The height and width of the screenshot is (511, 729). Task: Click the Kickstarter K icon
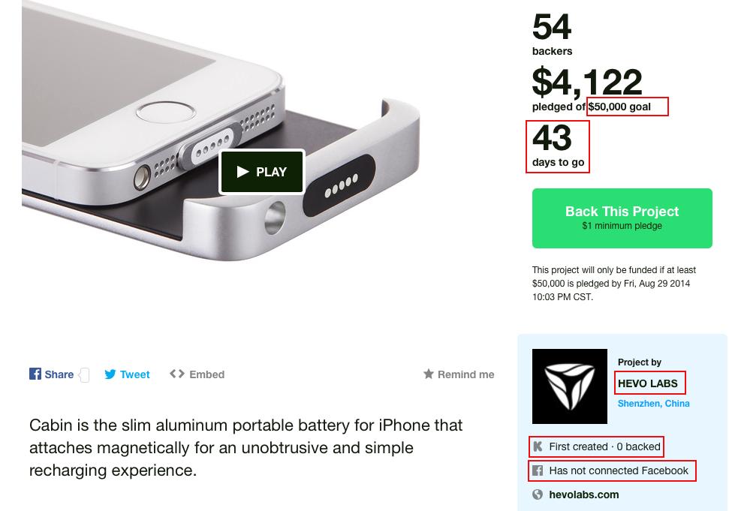point(538,446)
